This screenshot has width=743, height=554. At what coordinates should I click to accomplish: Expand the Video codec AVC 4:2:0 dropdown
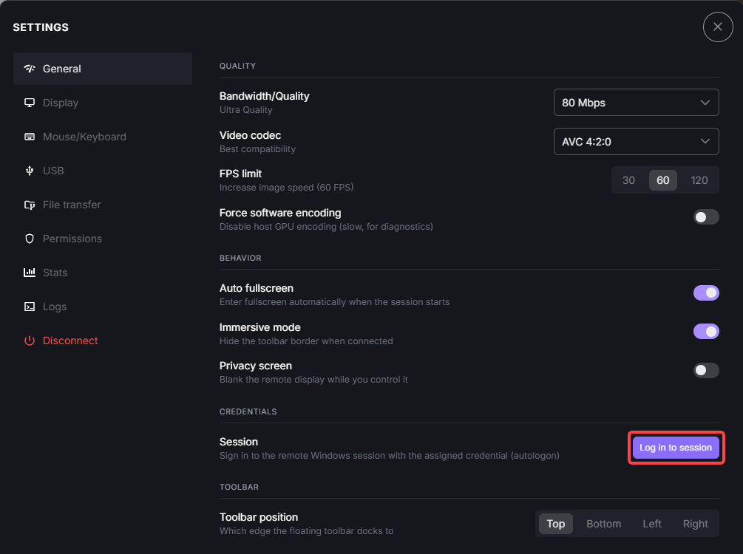pos(636,142)
